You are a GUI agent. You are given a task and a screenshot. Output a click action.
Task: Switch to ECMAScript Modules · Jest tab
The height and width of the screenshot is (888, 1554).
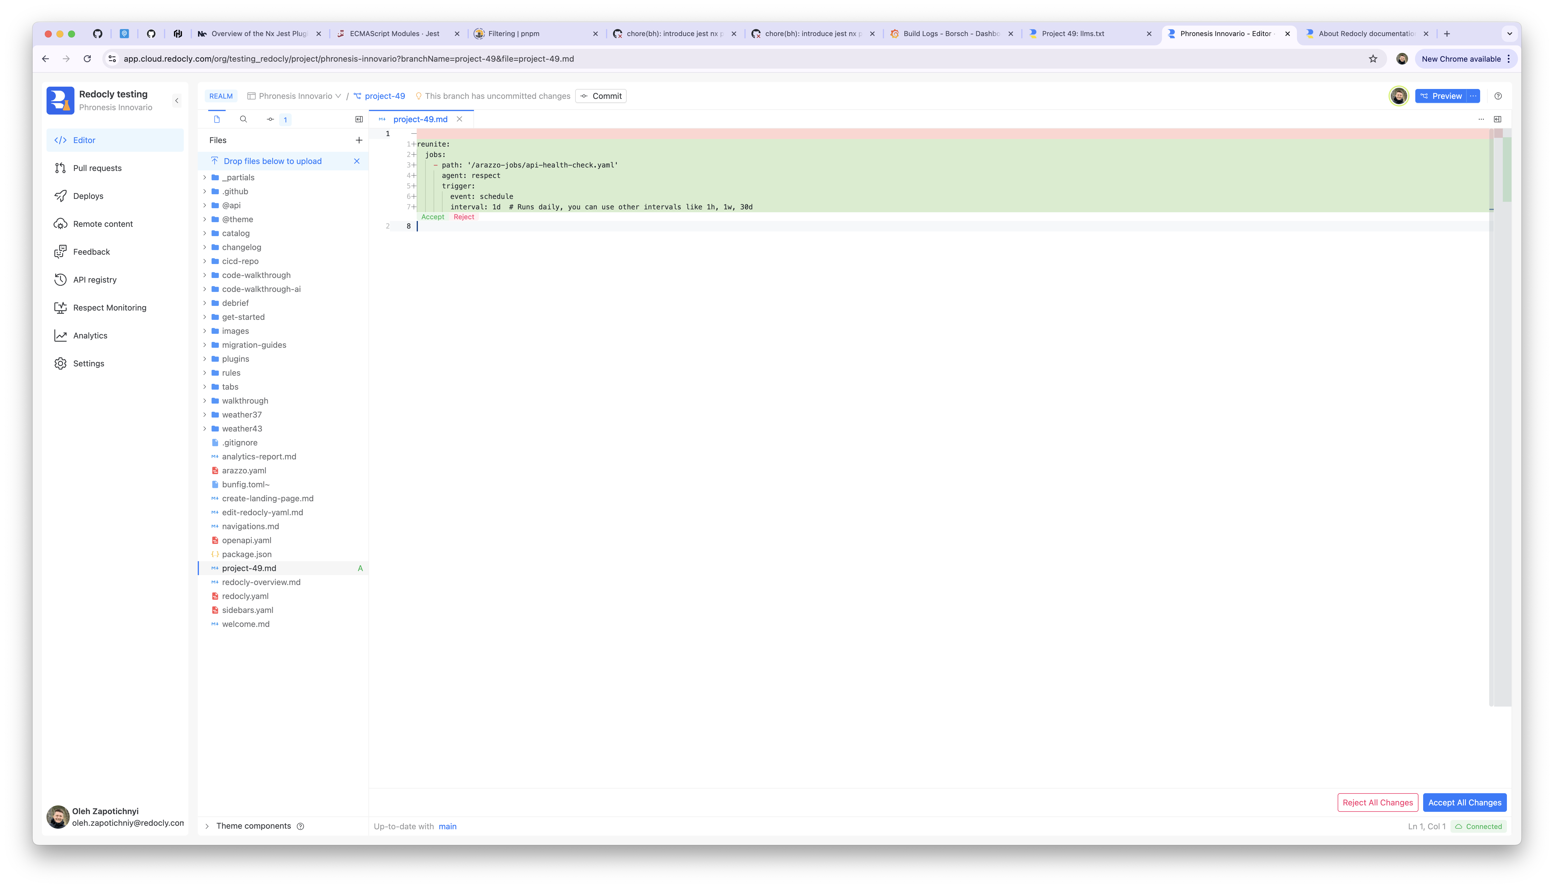(x=398, y=33)
